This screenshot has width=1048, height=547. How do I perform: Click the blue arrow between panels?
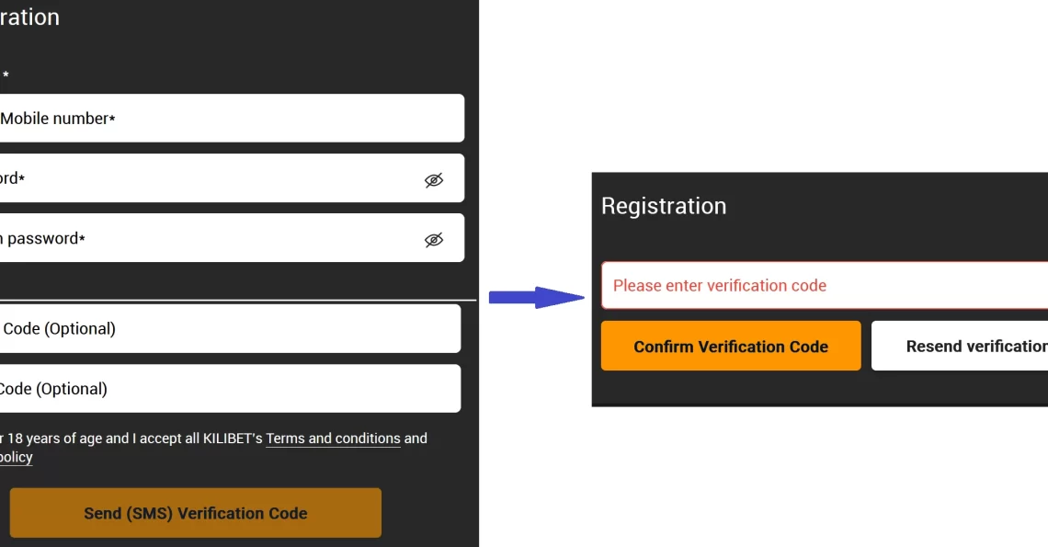(537, 298)
